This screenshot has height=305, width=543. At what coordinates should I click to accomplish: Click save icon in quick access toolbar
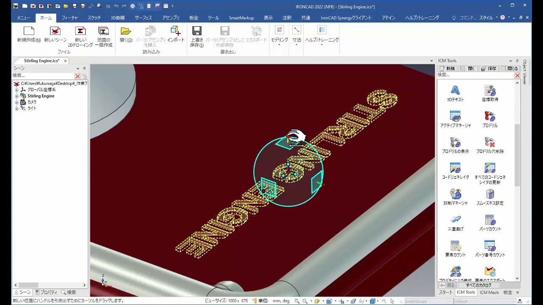(x=75, y=6)
